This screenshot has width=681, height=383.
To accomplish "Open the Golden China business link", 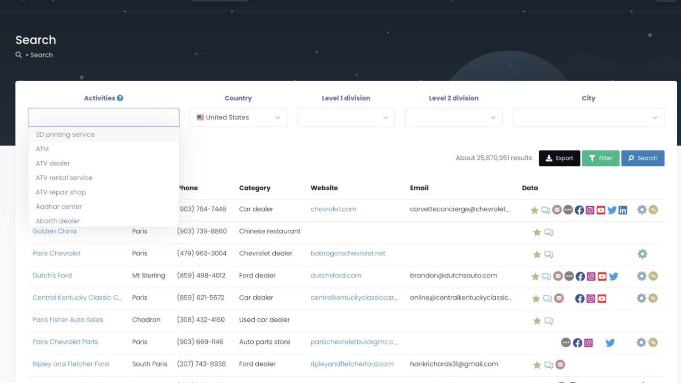I will pyautogui.click(x=54, y=231).
